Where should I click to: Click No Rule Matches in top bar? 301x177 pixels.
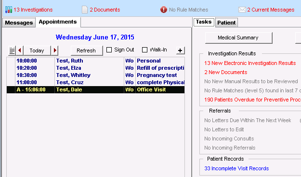tap(188, 10)
